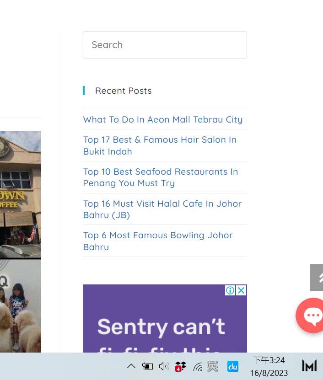Open the clock and date flyout
This screenshot has width=323, height=380.
269,366
